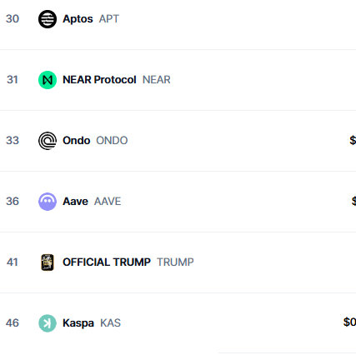Open the Ondo coin page link
The height and width of the screenshot is (360, 356).
pos(77,141)
